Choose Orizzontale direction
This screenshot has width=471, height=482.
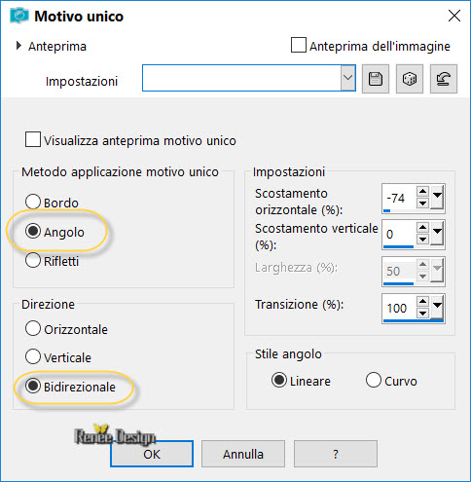tap(33, 328)
